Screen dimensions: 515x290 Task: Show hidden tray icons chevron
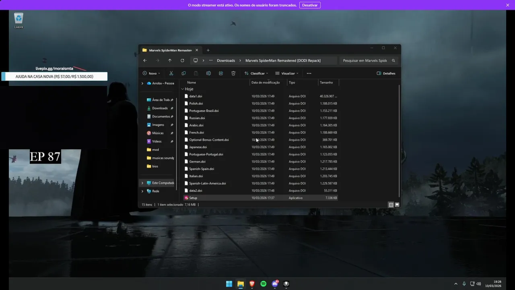455,284
